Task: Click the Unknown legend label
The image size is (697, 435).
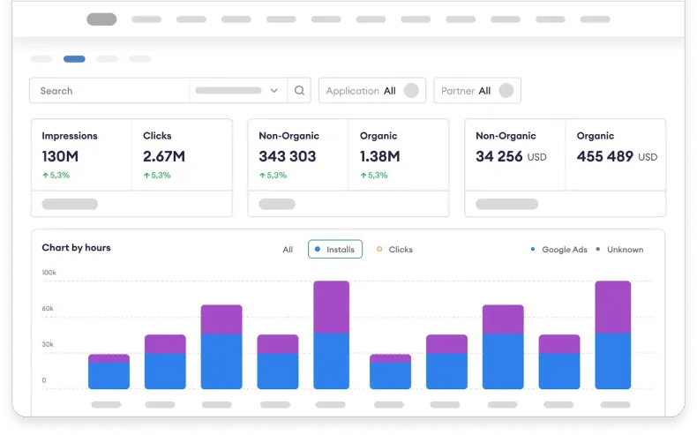Action: 625,250
